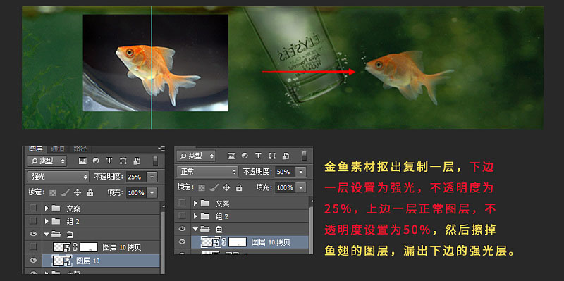This screenshot has width=564, height=281.
Task: Open opacity 50% slider arrow
Action: pyautogui.click(x=302, y=172)
